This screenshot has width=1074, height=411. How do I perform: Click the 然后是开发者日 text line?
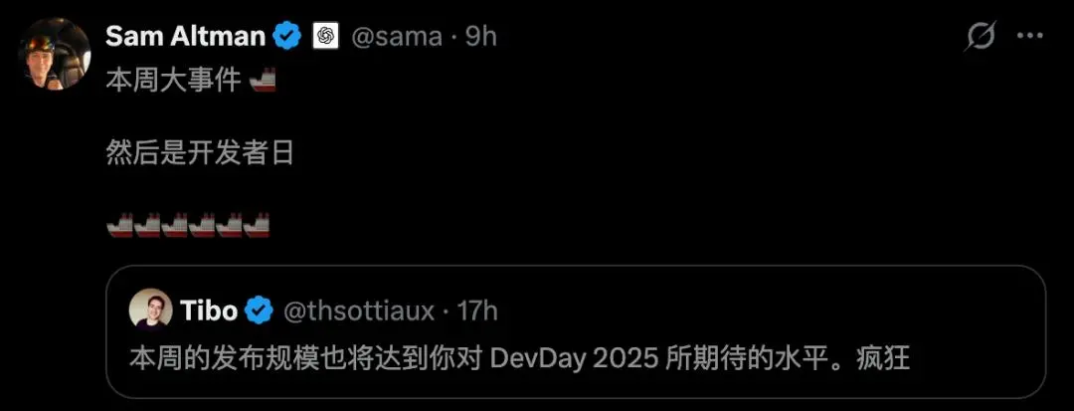point(200,153)
